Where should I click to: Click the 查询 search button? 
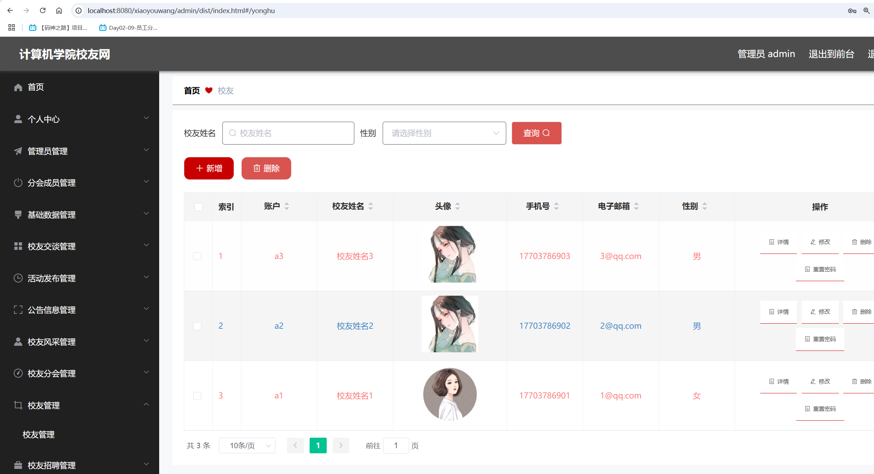[x=536, y=133]
